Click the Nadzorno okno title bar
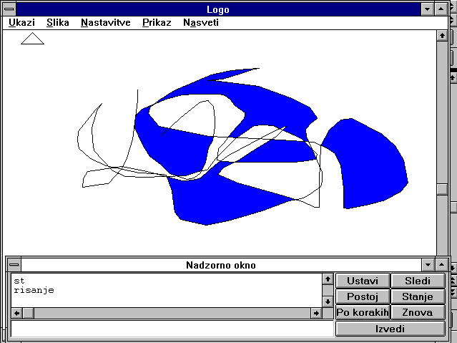This screenshot has height=343, width=457. pyautogui.click(x=221, y=265)
